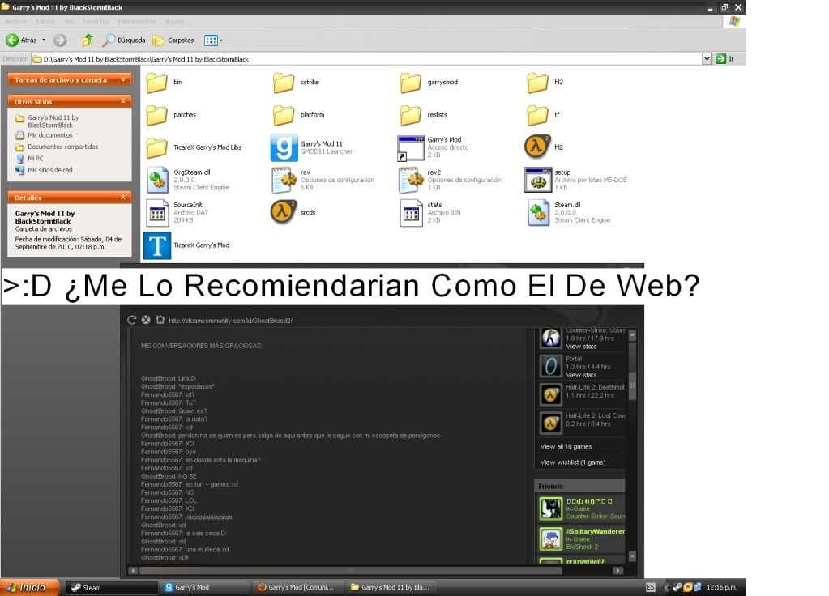Image resolution: width=829 pixels, height=596 pixels.
Task: Open the patches folder
Action: [x=156, y=115]
